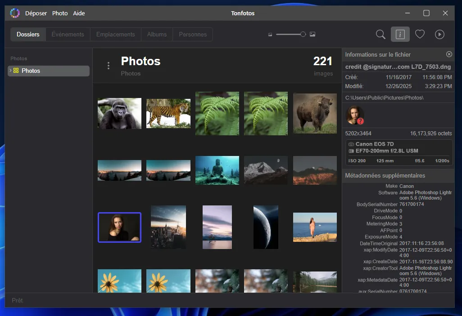This screenshot has width=462, height=316.
Task: Open the Déposer menu
Action: coord(36,13)
